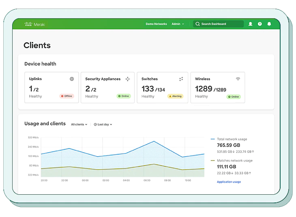Screen dimensions: 296x217
Task: Open the user profile icon
Action: point(250,24)
